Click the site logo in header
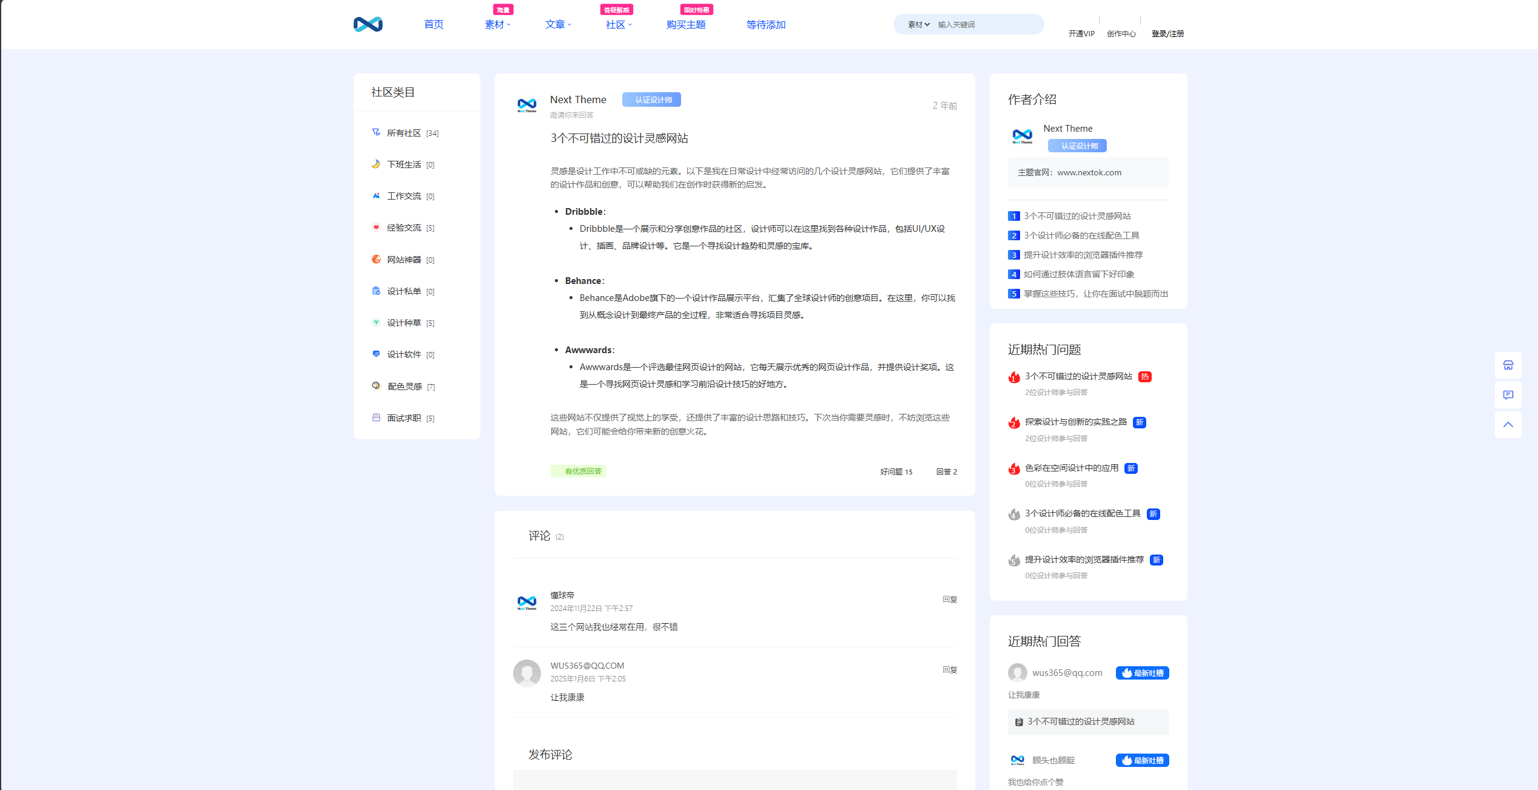The width and height of the screenshot is (1538, 790). [x=368, y=24]
